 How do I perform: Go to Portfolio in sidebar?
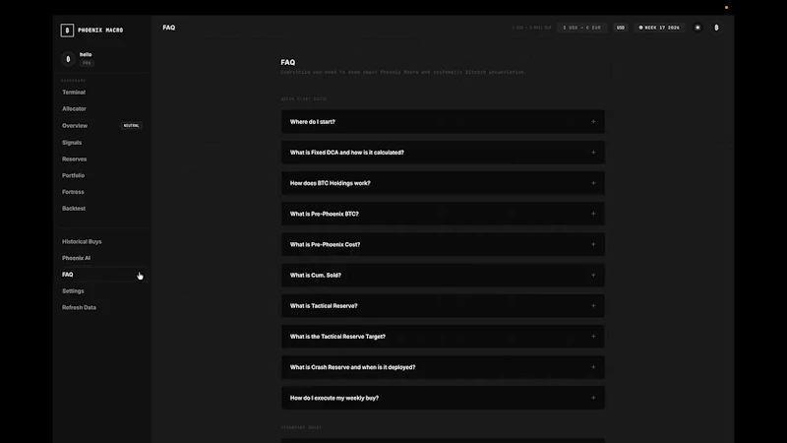[x=73, y=176]
